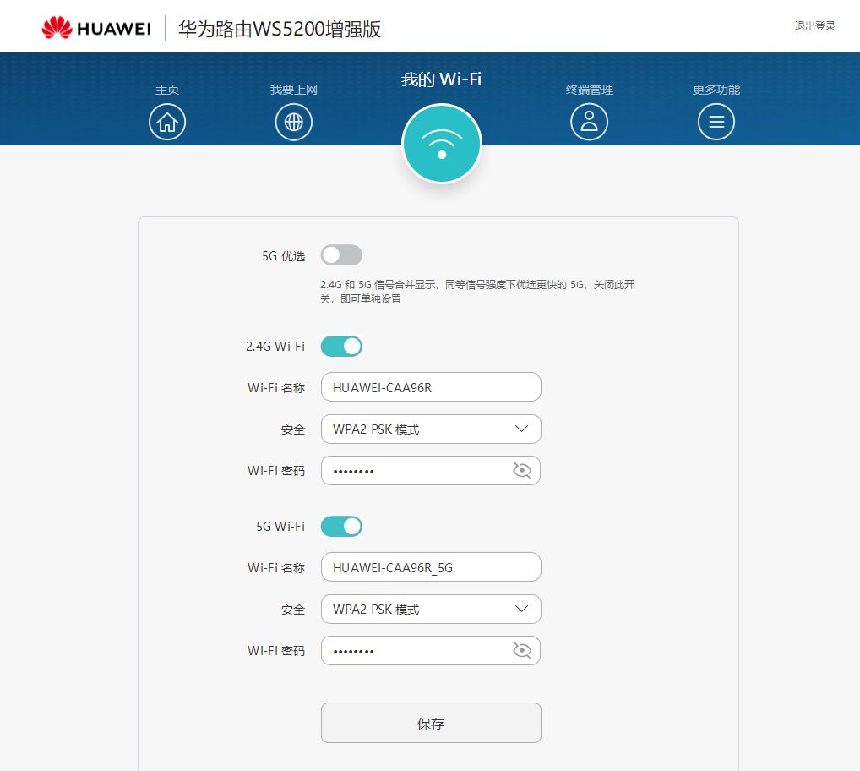Open the 5G security mode dropdown
860x771 pixels.
click(x=431, y=610)
